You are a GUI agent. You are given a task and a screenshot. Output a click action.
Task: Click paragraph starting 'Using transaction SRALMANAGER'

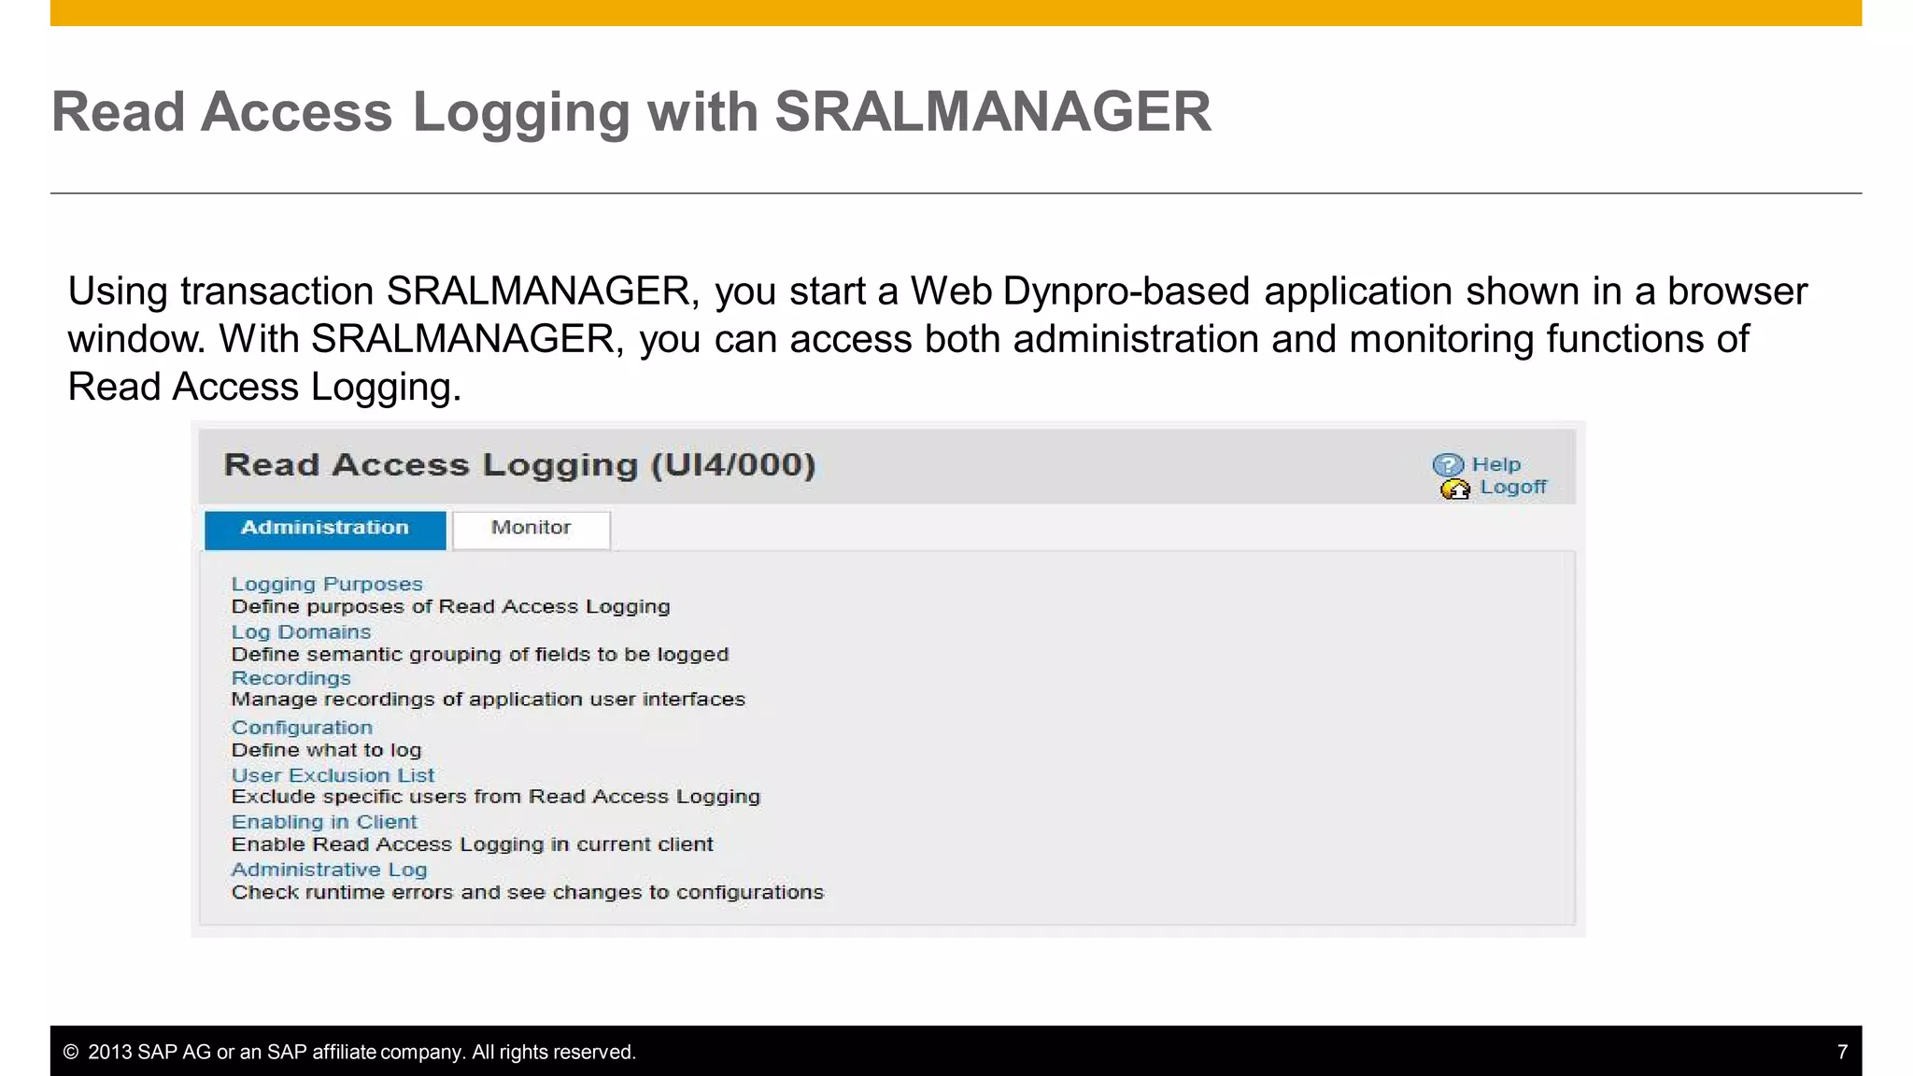[x=937, y=339]
